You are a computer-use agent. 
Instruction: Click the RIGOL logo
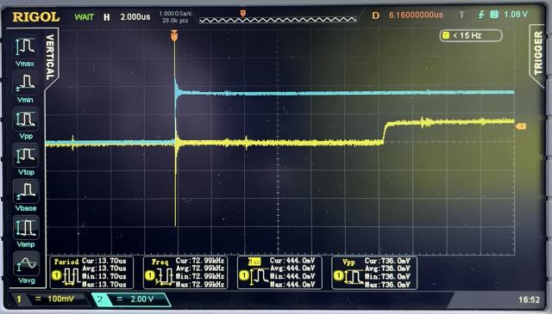point(35,17)
